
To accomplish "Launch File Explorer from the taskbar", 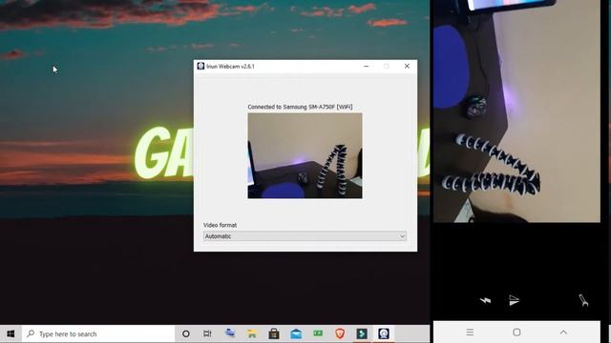I will tap(252, 333).
